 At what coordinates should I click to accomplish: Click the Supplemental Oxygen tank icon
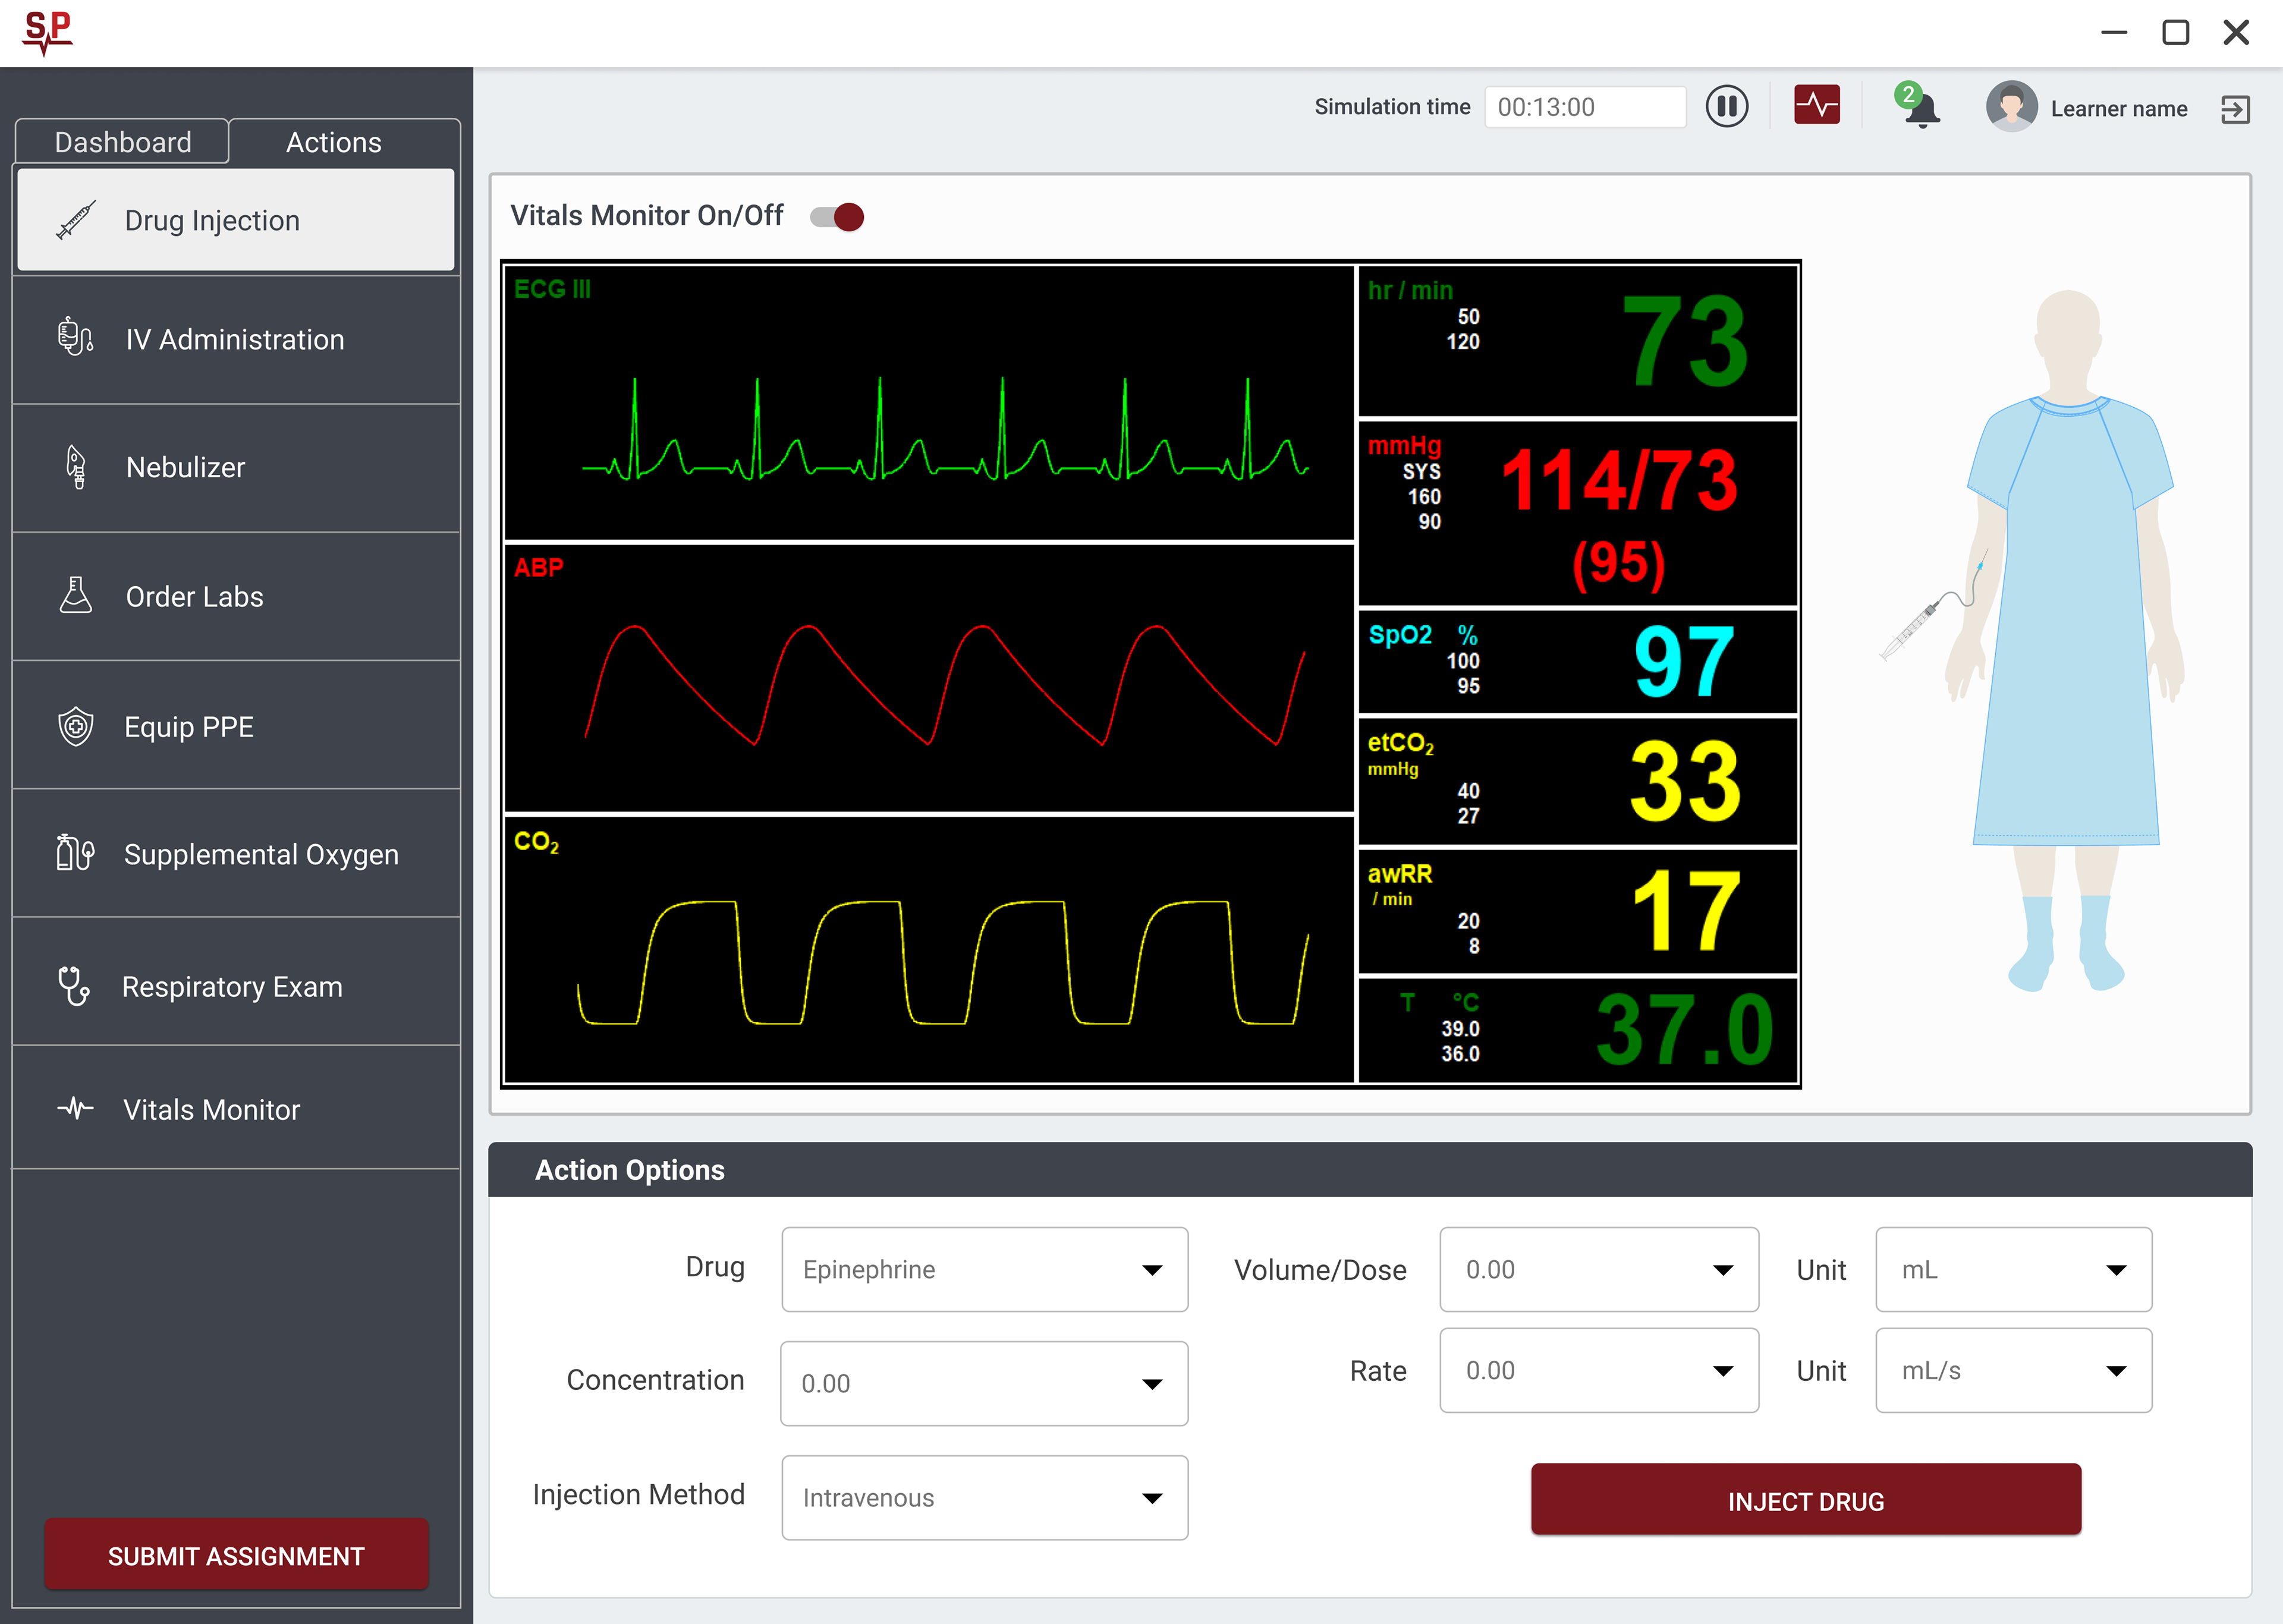tap(76, 853)
